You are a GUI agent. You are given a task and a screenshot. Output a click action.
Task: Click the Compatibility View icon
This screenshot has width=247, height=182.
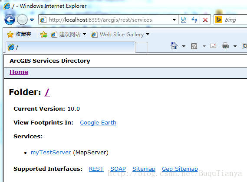coord(184,20)
